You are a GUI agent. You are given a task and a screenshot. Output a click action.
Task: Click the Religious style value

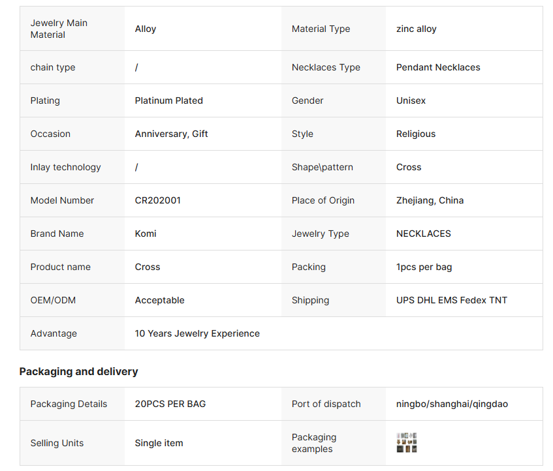(x=415, y=134)
